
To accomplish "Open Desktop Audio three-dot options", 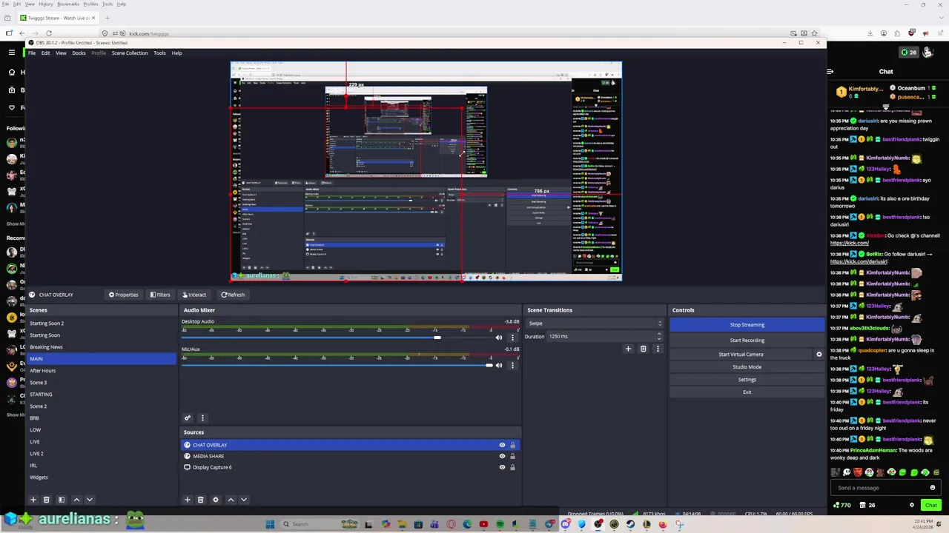I will point(512,338).
